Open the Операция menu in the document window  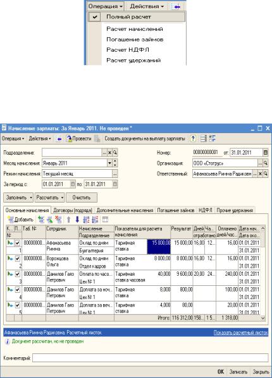click(13, 139)
